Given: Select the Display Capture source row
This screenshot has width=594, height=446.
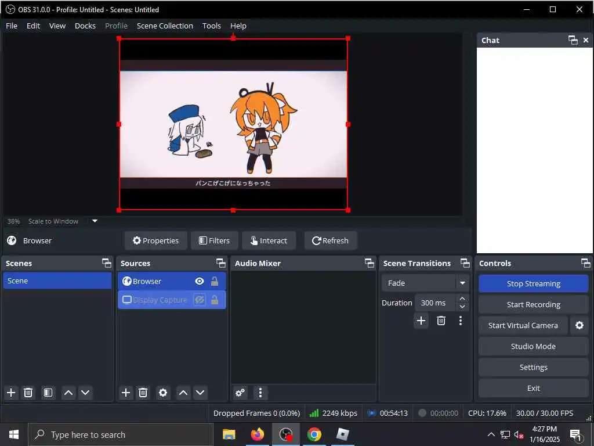Looking at the screenshot, I should [172, 300].
